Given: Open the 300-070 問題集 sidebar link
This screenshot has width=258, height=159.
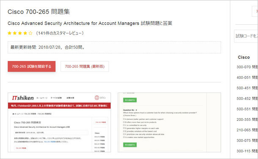Looking at the screenshot, I should point(247,67).
